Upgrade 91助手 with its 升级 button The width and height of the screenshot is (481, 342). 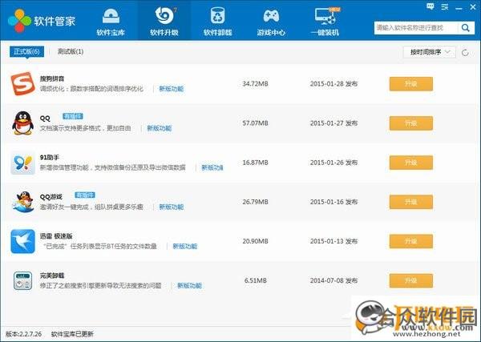[411, 163]
